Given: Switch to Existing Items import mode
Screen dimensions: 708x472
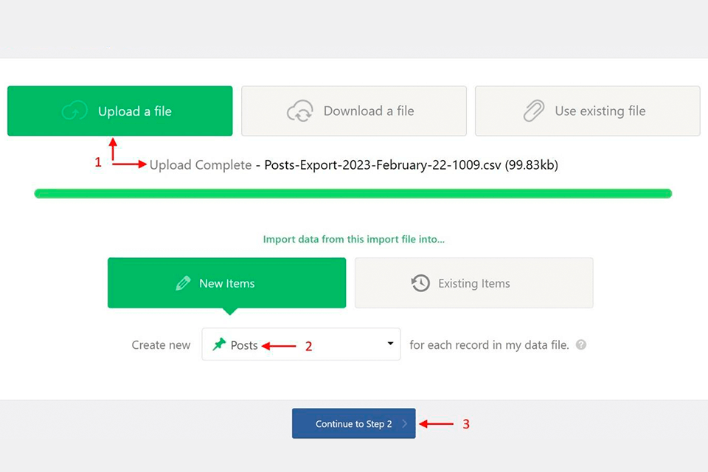Looking at the screenshot, I should pyautogui.click(x=473, y=283).
